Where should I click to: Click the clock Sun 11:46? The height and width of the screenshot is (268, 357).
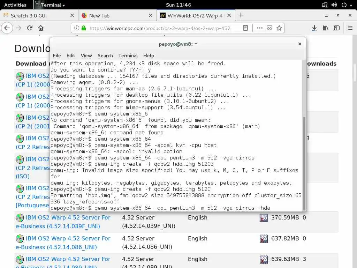(x=178, y=5)
